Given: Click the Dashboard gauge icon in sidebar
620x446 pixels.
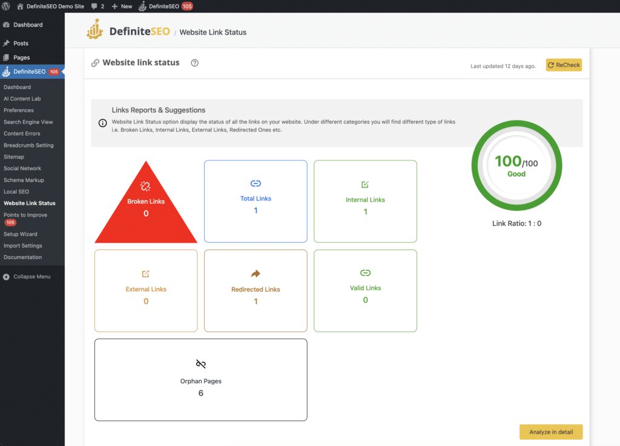Looking at the screenshot, I should 6,24.
